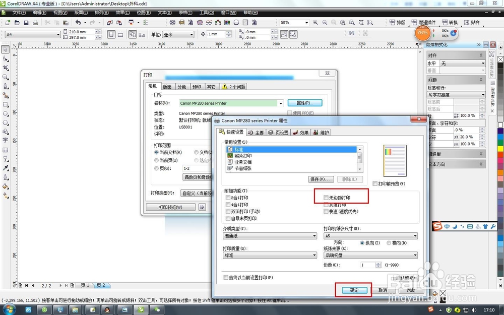Select the Ellipse tool in toolbox
Viewport: 504px width, 315px height.
point(6,114)
